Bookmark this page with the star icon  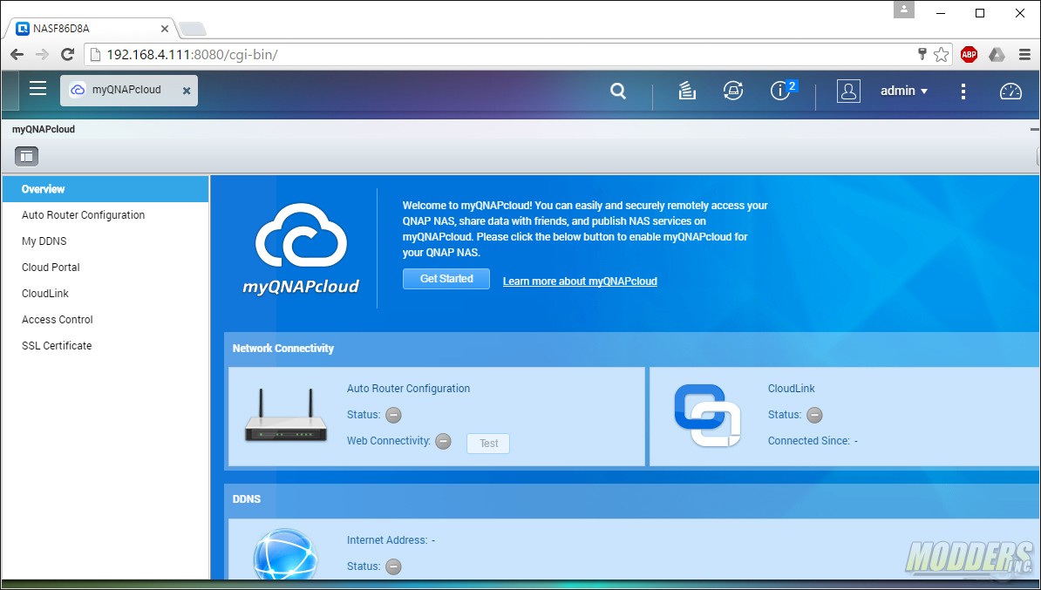point(942,54)
